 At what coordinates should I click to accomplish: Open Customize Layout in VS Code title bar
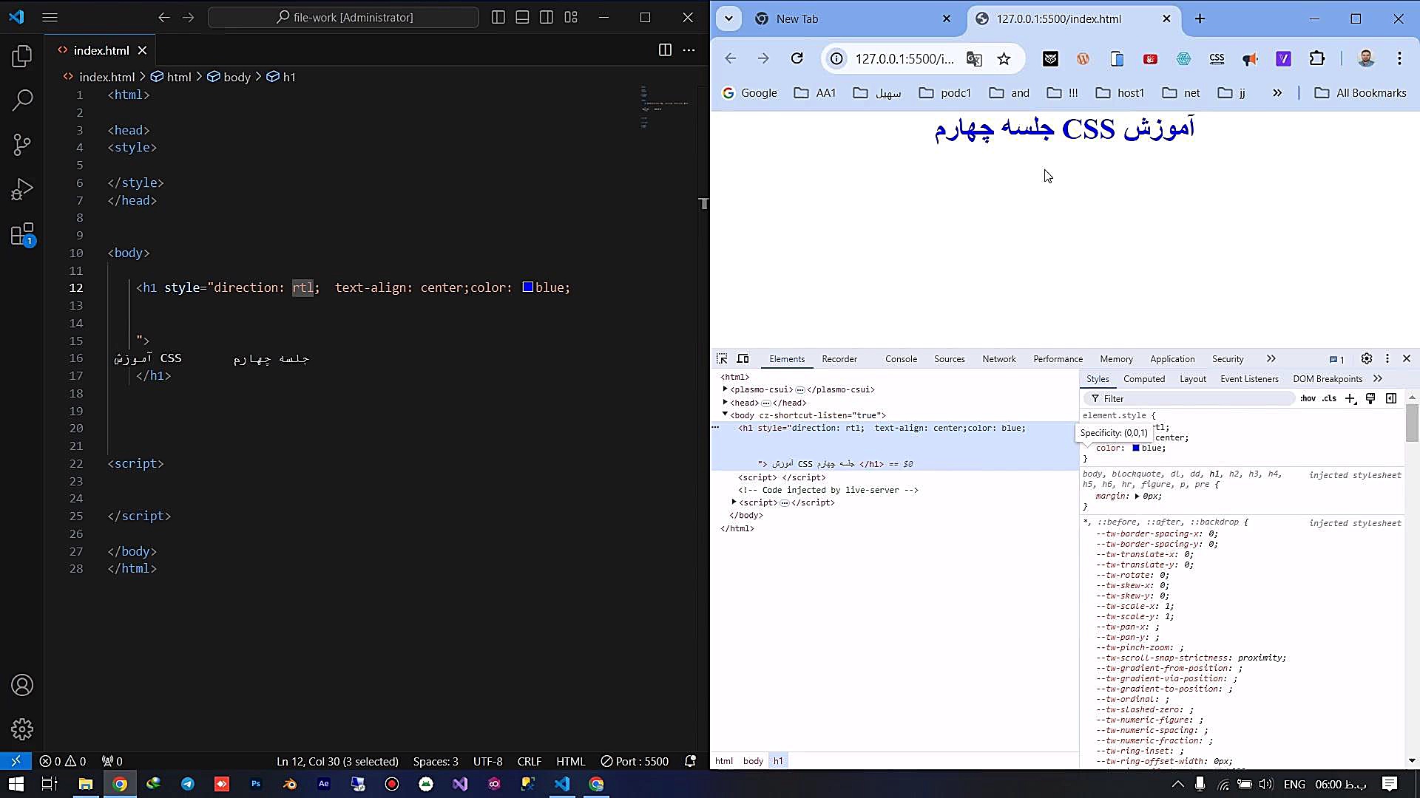[571, 17]
